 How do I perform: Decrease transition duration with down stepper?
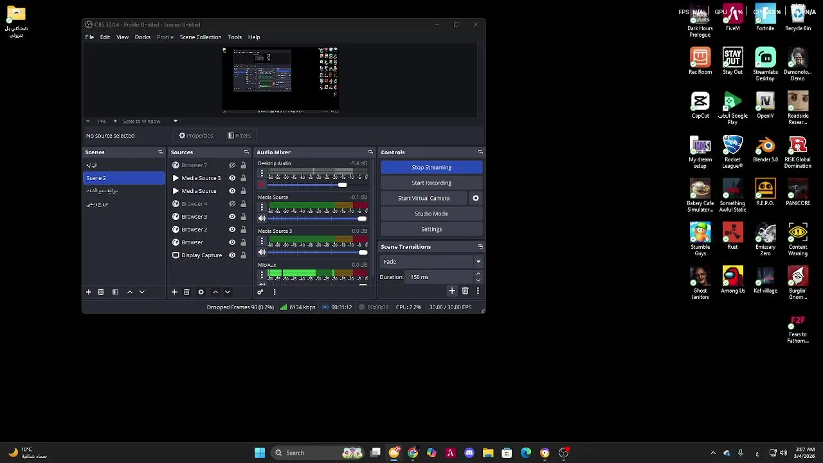[x=478, y=280]
